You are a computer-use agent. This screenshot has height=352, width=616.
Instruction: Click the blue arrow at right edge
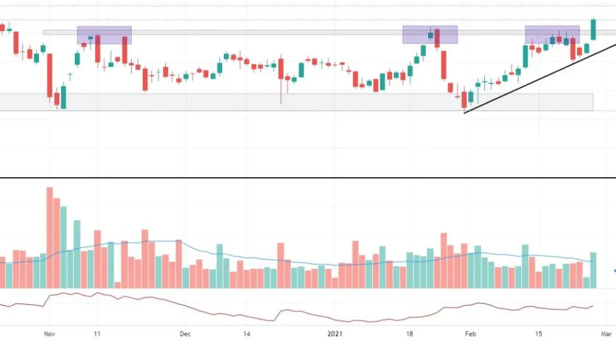tap(613, 270)
